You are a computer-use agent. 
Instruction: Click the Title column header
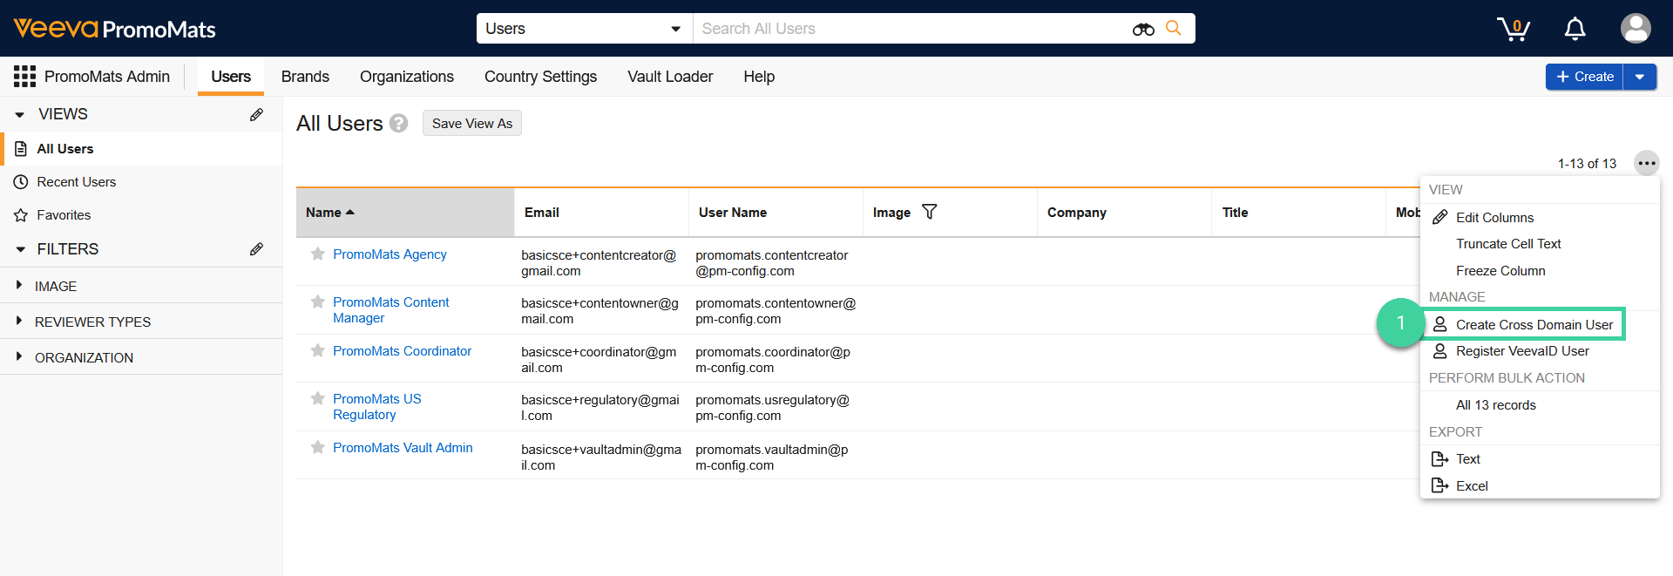click(1298, 212)
